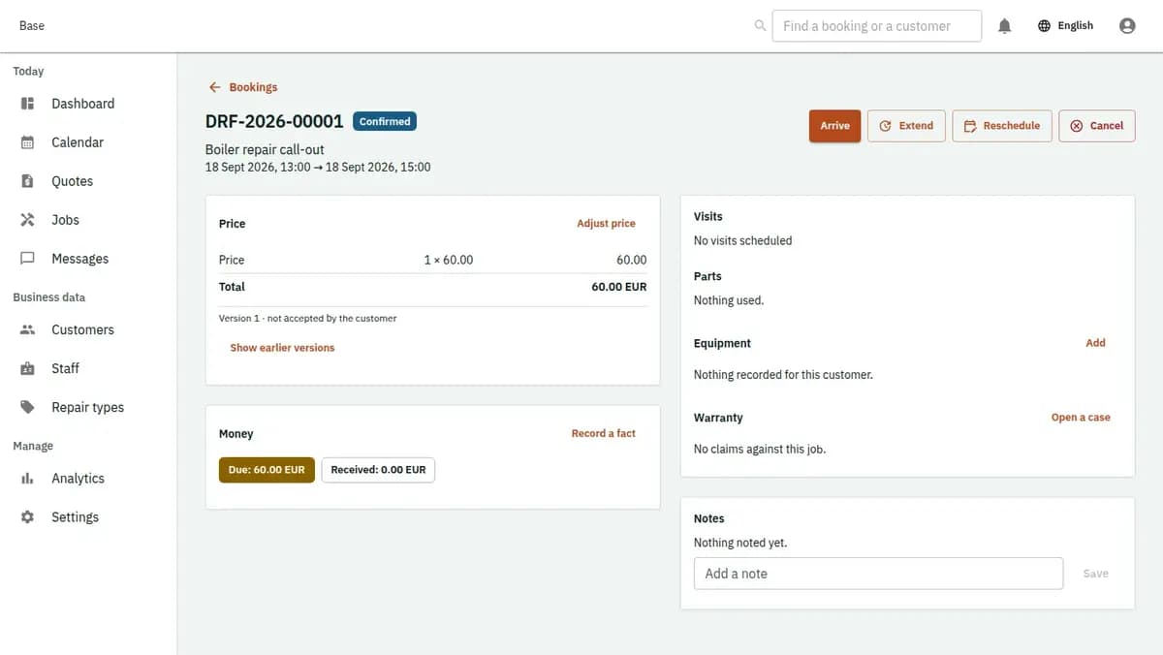Open the Dashboard icon in sidebar

(x=28, y=104)
